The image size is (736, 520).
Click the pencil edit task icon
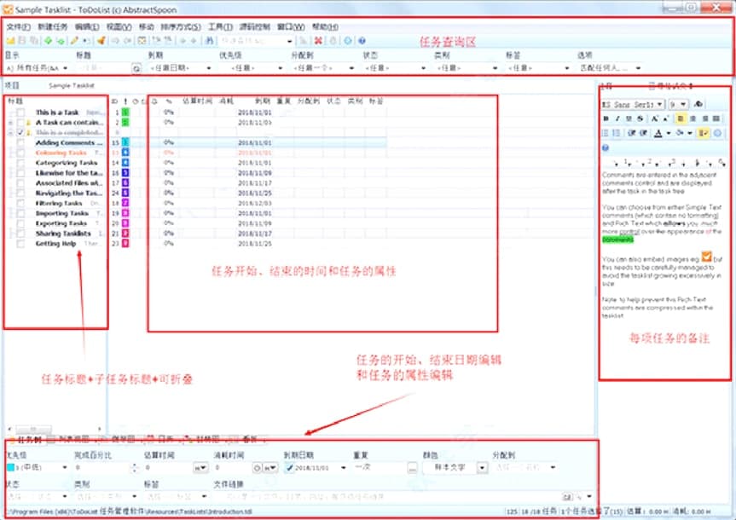(74, 41)
